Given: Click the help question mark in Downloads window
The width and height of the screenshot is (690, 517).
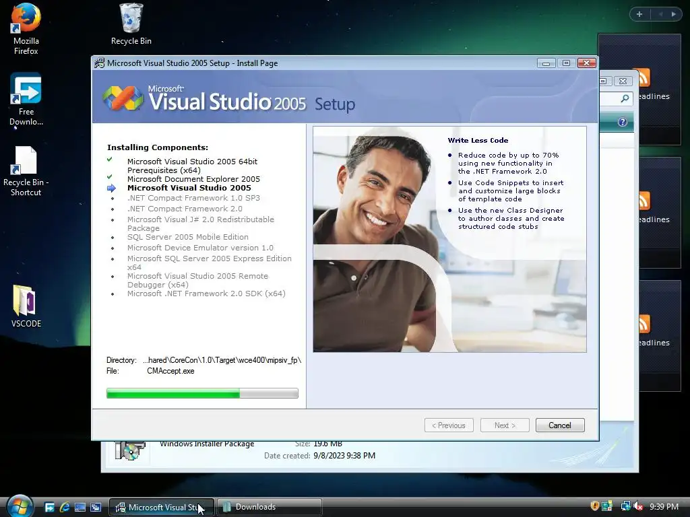Looking at the screenshot, I should pos(622,122).
